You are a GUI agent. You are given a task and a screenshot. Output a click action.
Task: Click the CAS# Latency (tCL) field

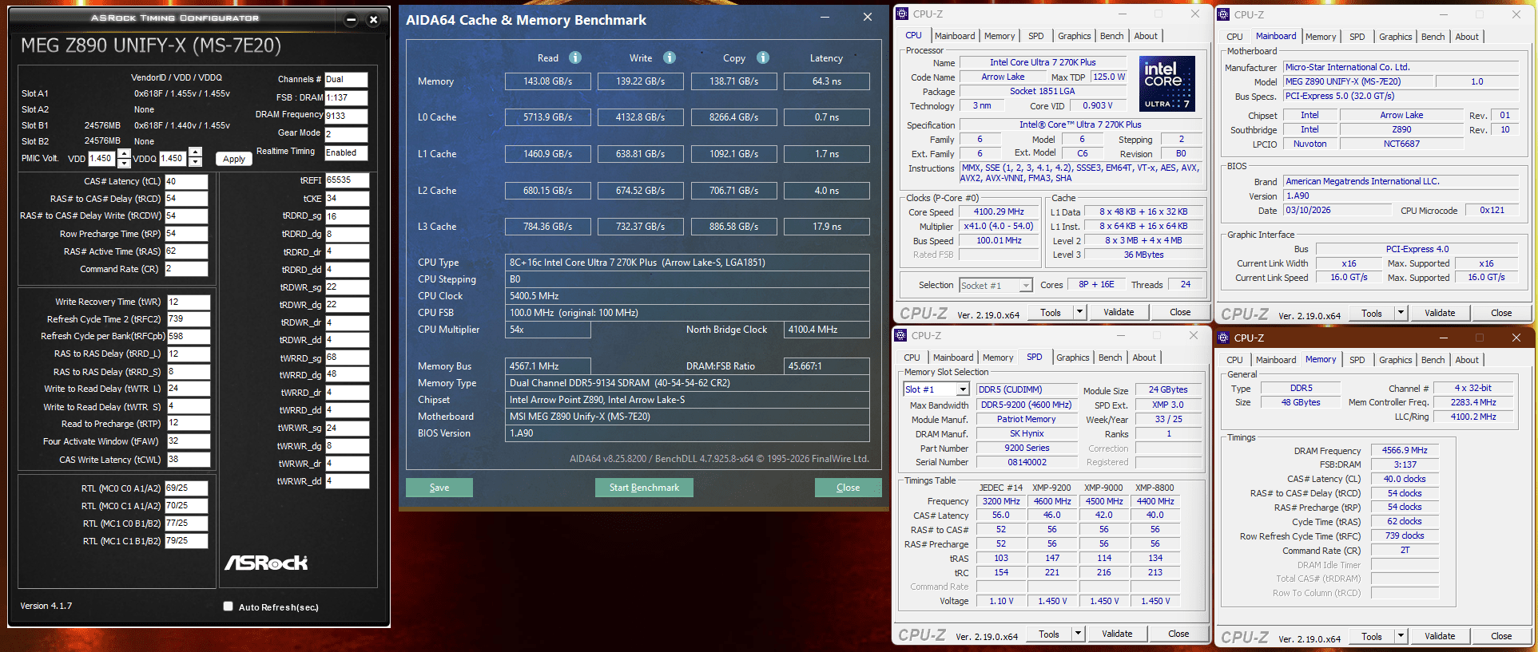[186, 181]
